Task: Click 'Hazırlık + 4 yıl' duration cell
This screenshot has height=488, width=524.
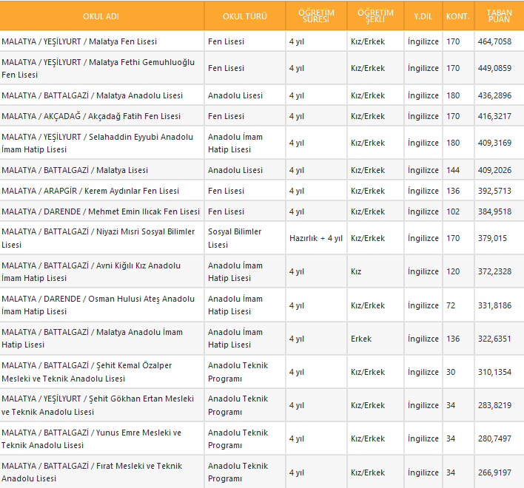Action: pos(316,238)
